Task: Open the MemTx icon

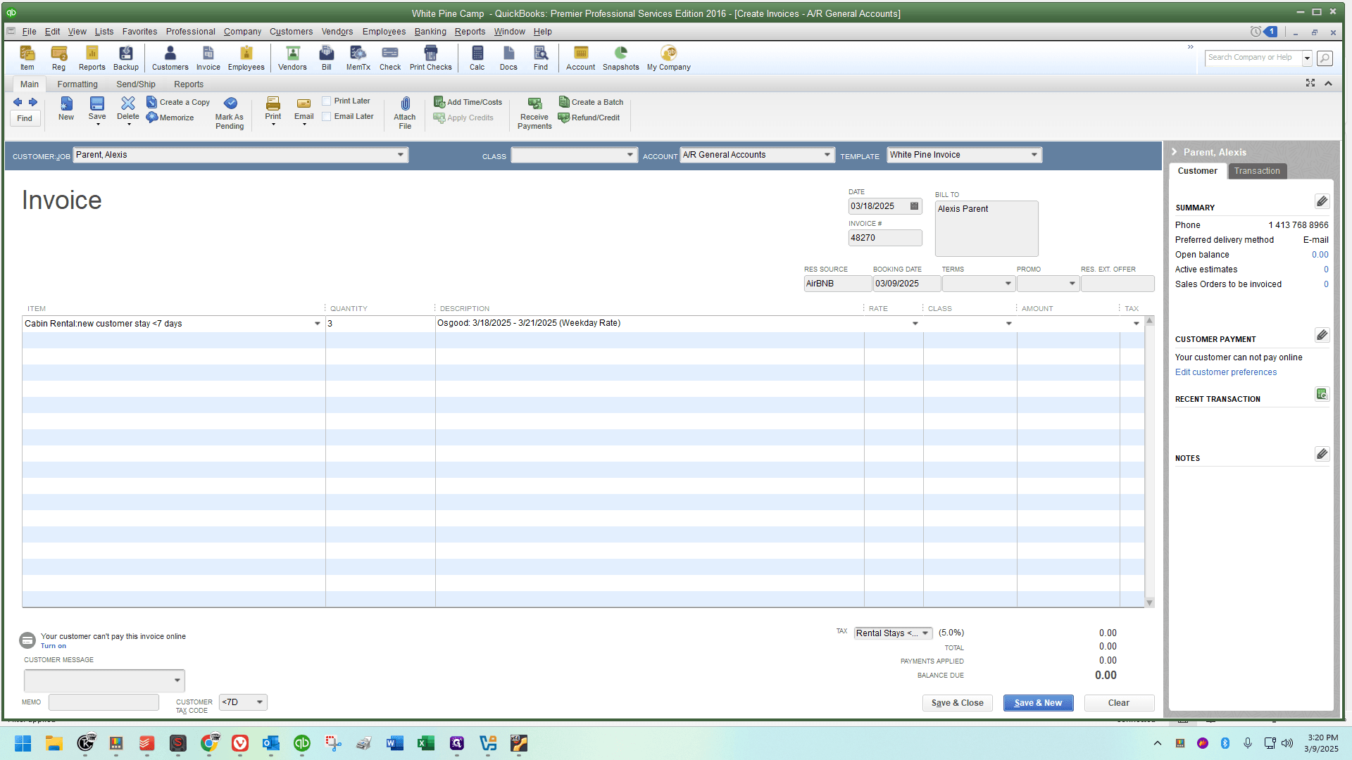Action: click(358, 58)
